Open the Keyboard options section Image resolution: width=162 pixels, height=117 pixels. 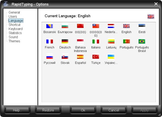pos(15,29)
